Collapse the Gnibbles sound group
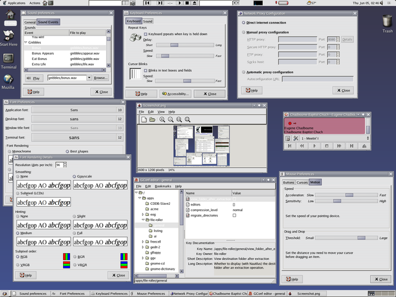Image resolution: width=396 pixels, height=297 pixels. 26,43
